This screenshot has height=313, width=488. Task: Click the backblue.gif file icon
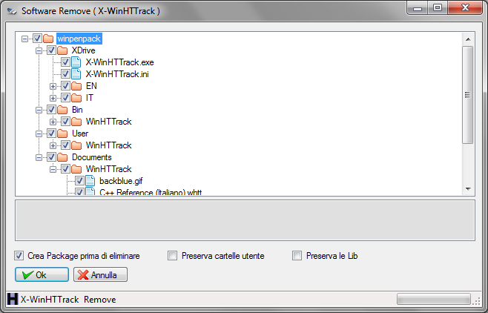click(90, 181)
